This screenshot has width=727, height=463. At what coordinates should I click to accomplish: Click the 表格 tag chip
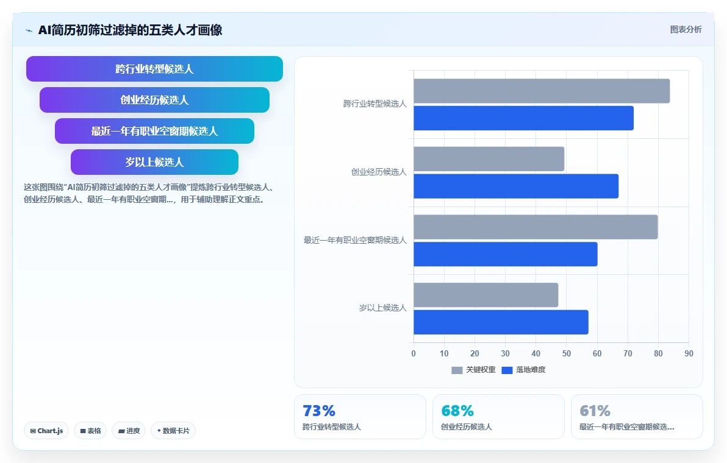90,431
